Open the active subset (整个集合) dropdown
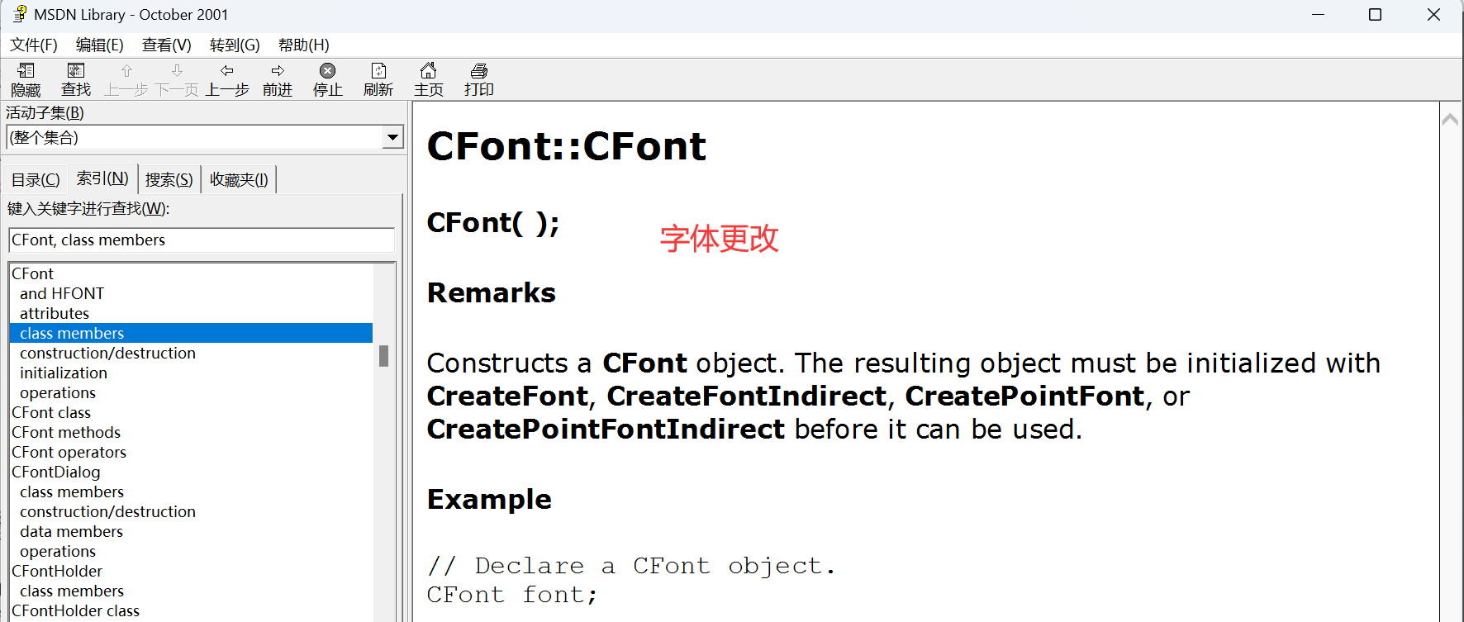This screenshot has width=1464, height=622. coord(393,137)
